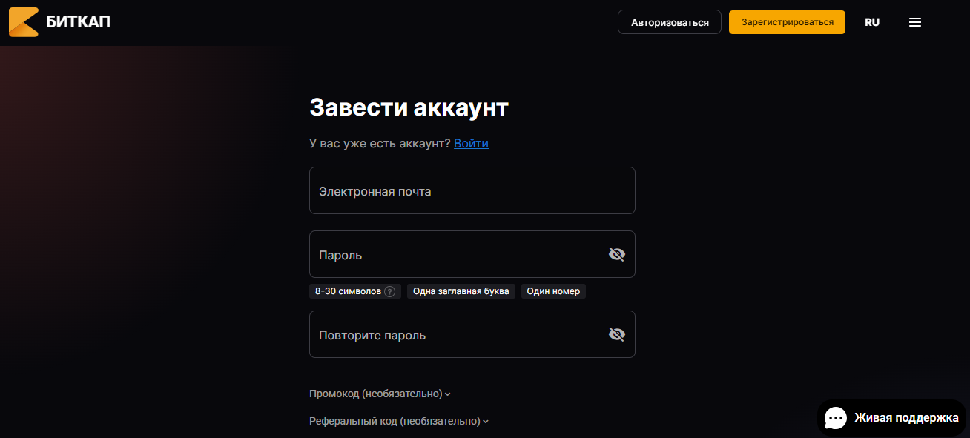The image size is (970, 438).
Task: Expand Промокод (необязательно) section
Action: tap(380, 394)
